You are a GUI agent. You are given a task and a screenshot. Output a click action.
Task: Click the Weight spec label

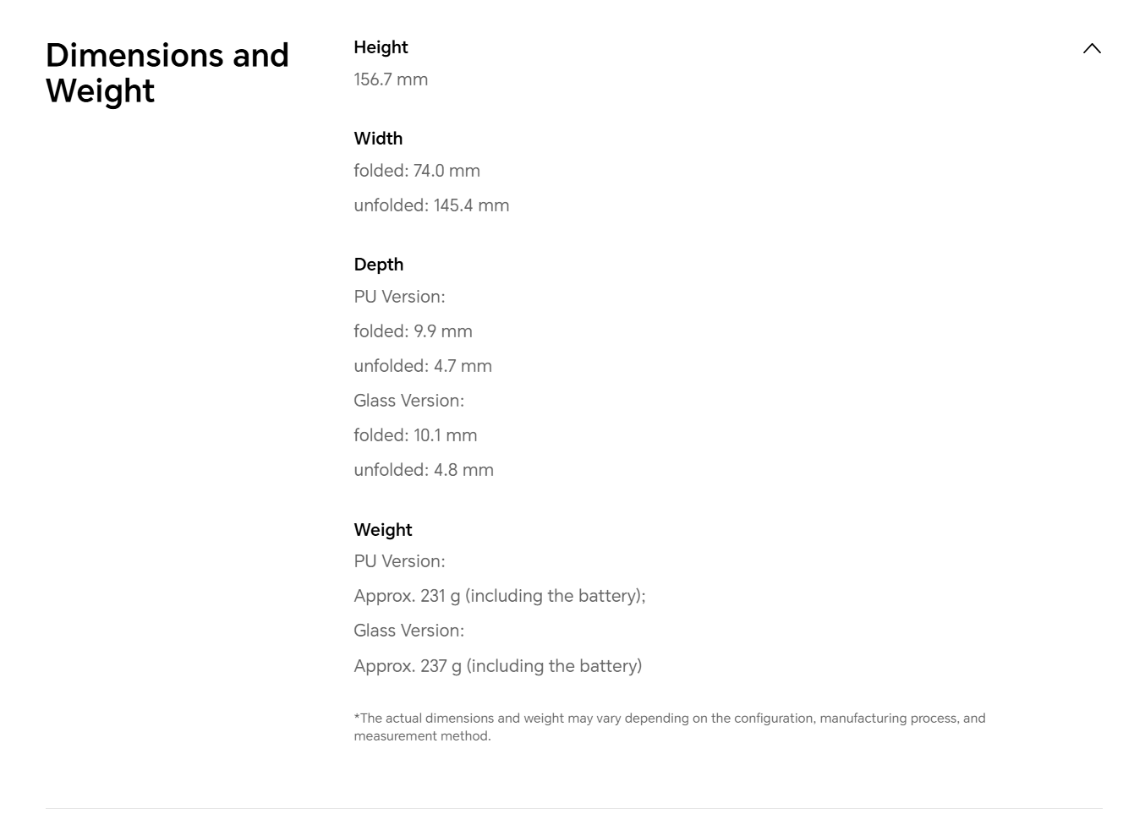(383, 530)
